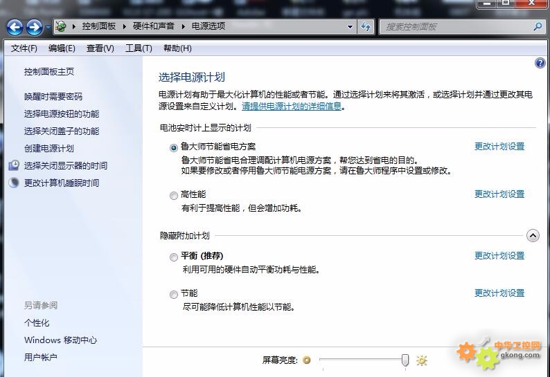Expand the arrow after 控制面板 breadcrumb
Viewport: 550px width, 377px height.
(x=125, y=26)
